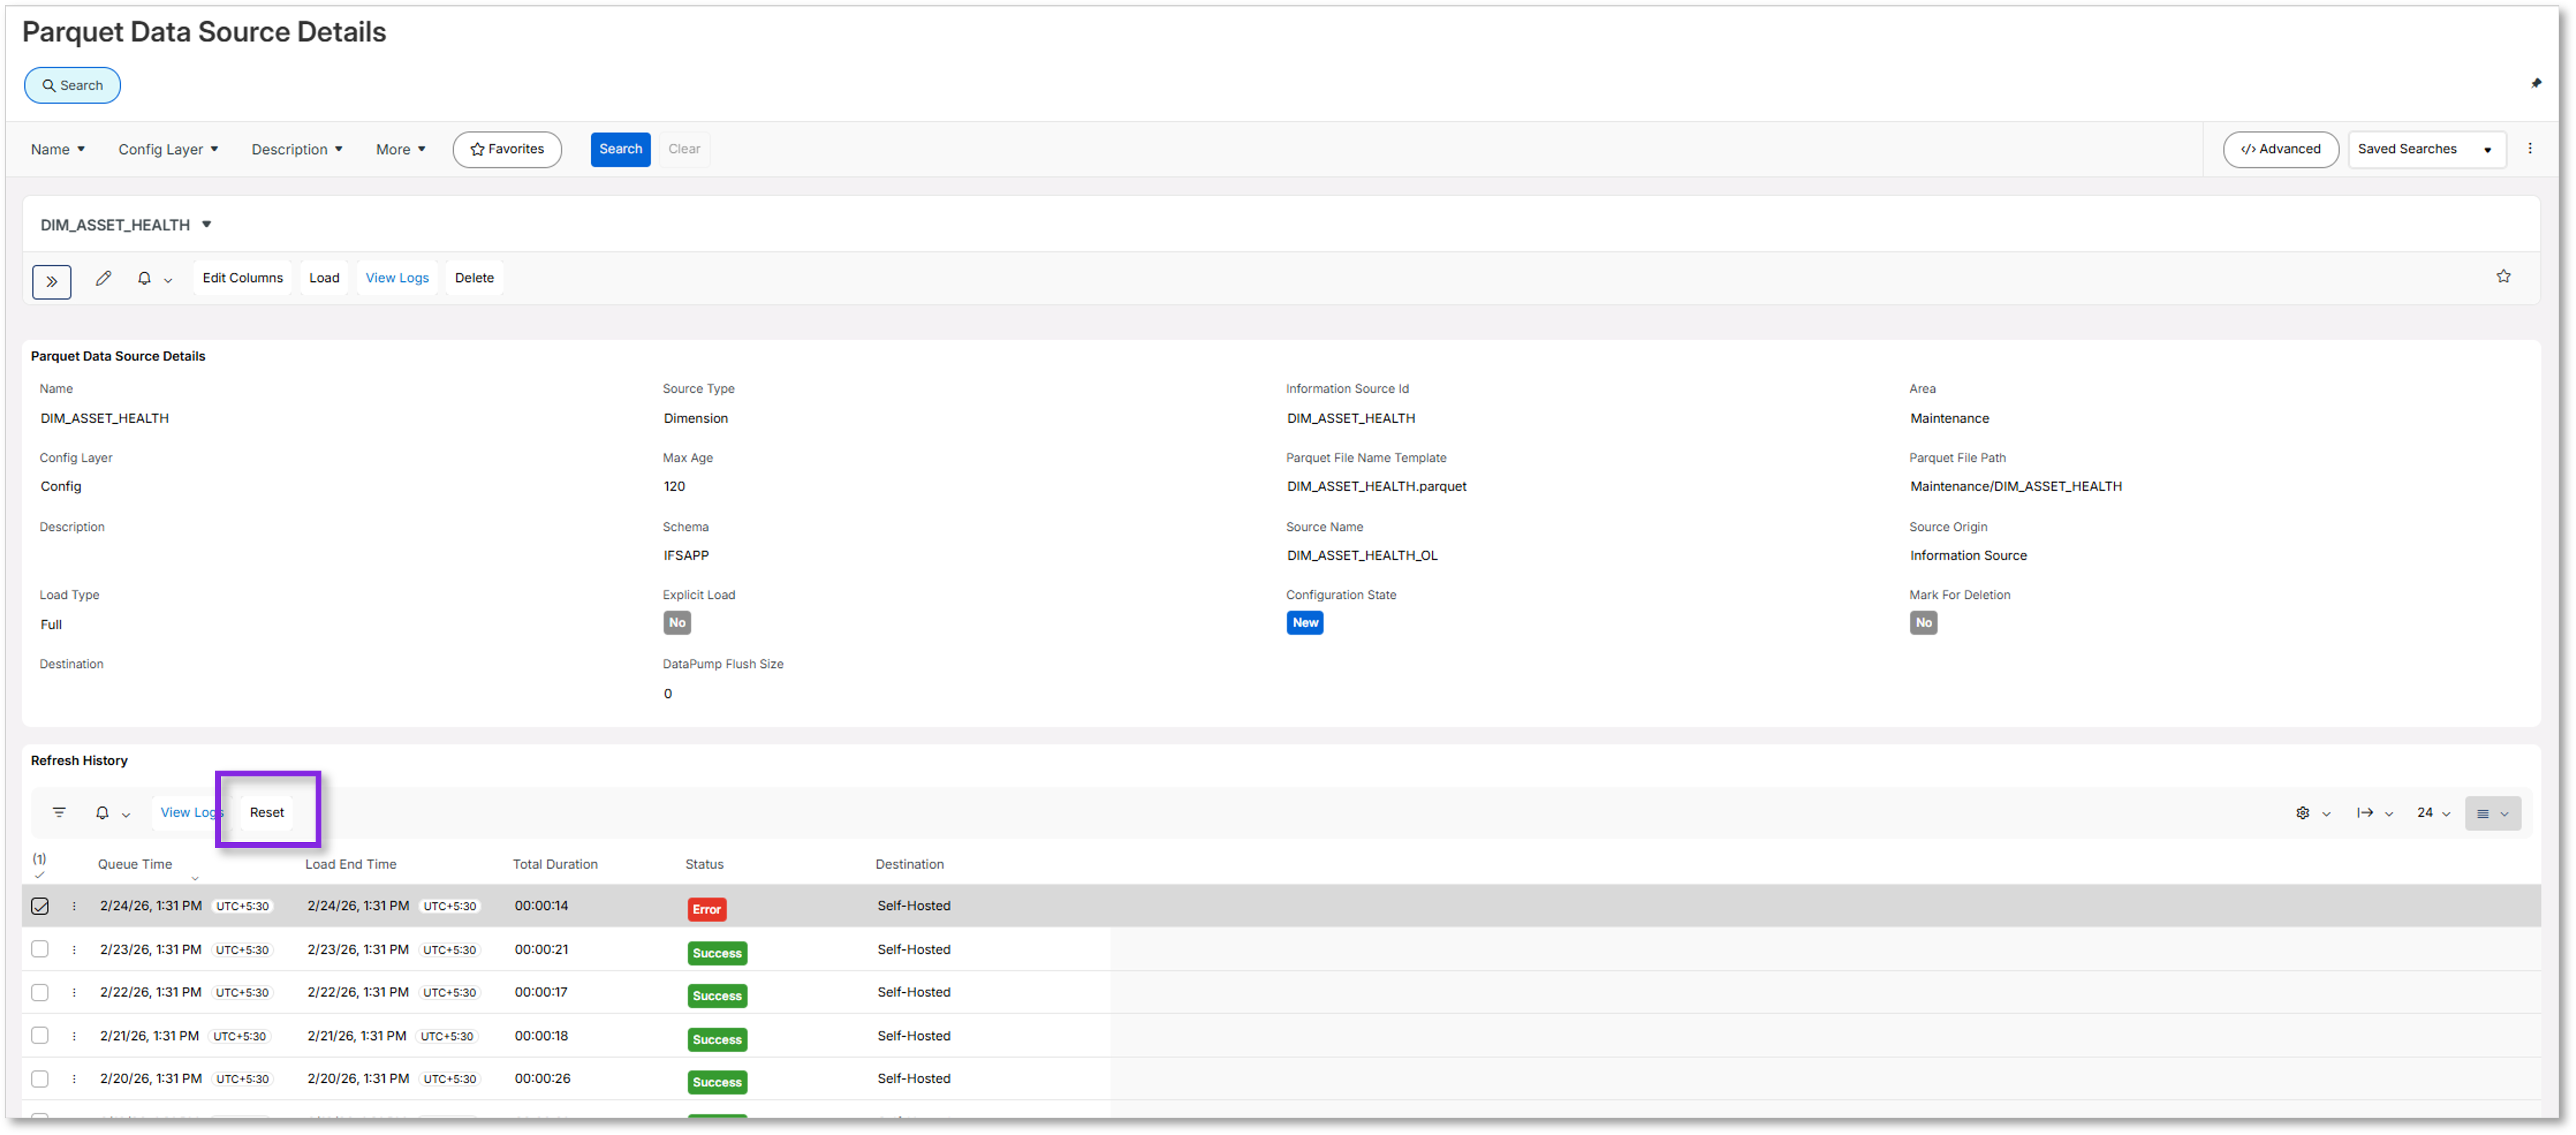Viewport: 2576px width, 1135px height.
Task: Click the Search pill under the page title
Action: (72, 85)
